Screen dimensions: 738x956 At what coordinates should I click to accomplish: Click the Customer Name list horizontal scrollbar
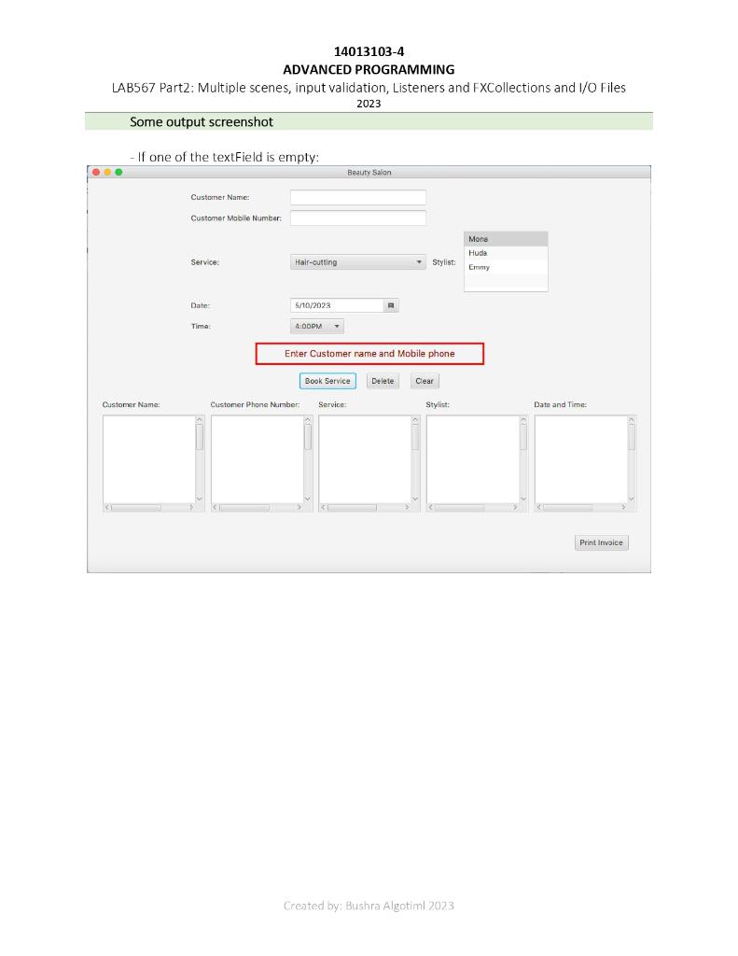(148, 507)
